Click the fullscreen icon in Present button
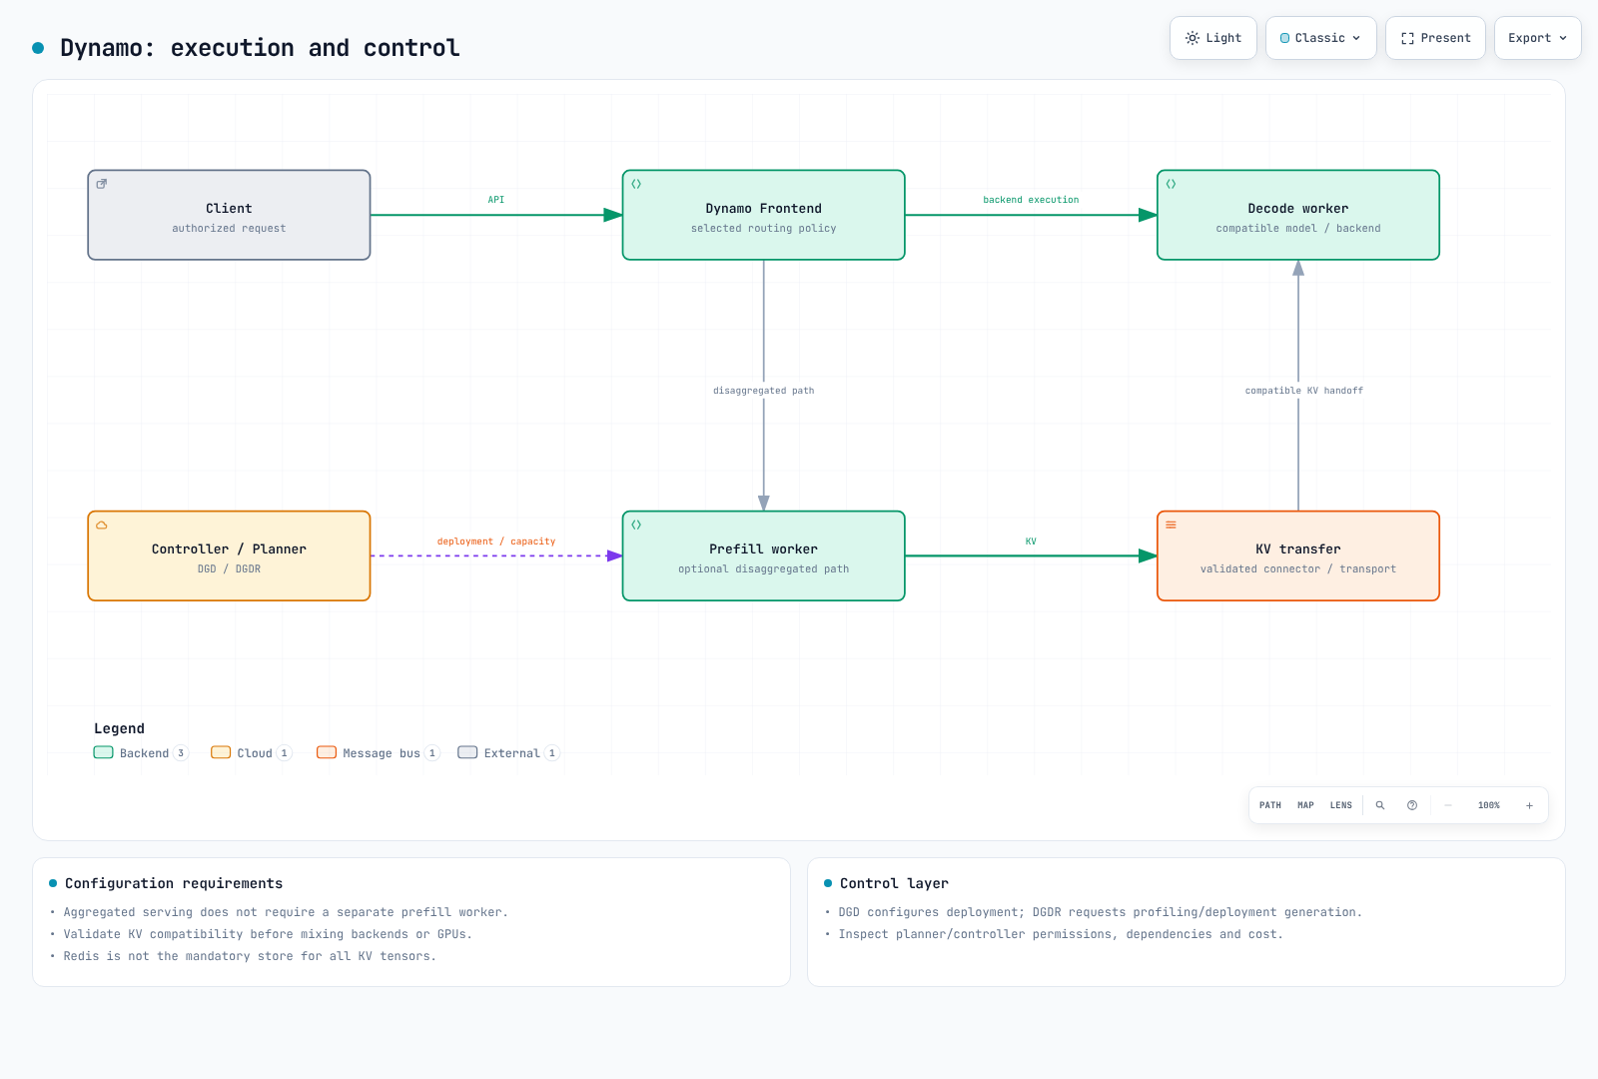The height and width of the screenshot is (1079, 1598). (x=1407, y=38)
